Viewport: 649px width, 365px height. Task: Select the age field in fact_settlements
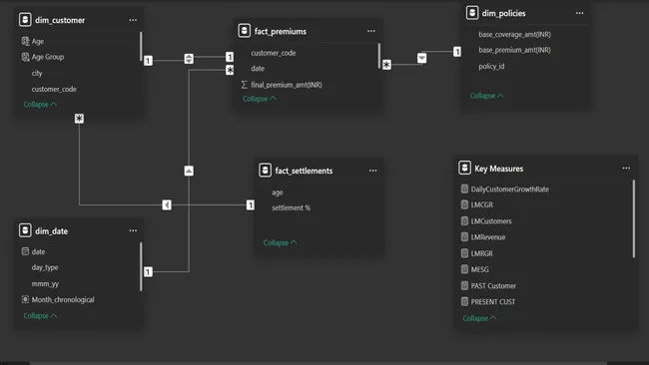(277, 192)
